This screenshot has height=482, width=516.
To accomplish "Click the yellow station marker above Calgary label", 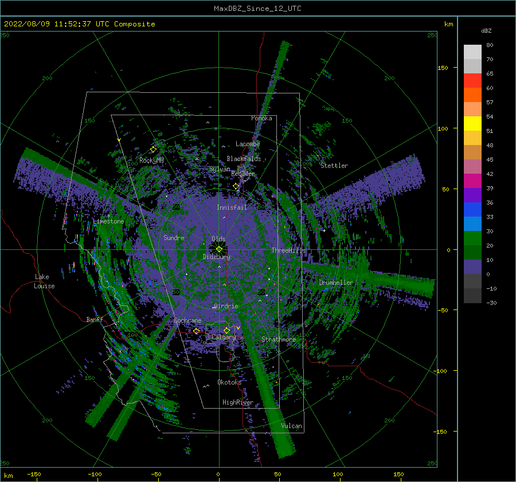I will click(226, 330).
